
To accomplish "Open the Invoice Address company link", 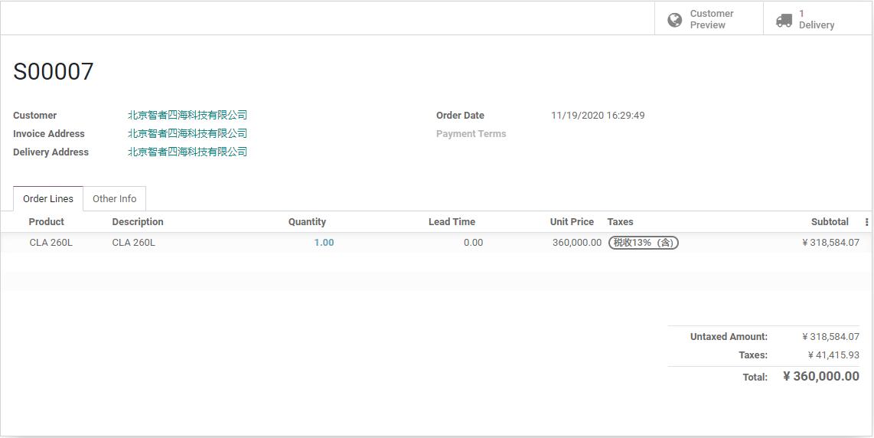I will [188, 133].
